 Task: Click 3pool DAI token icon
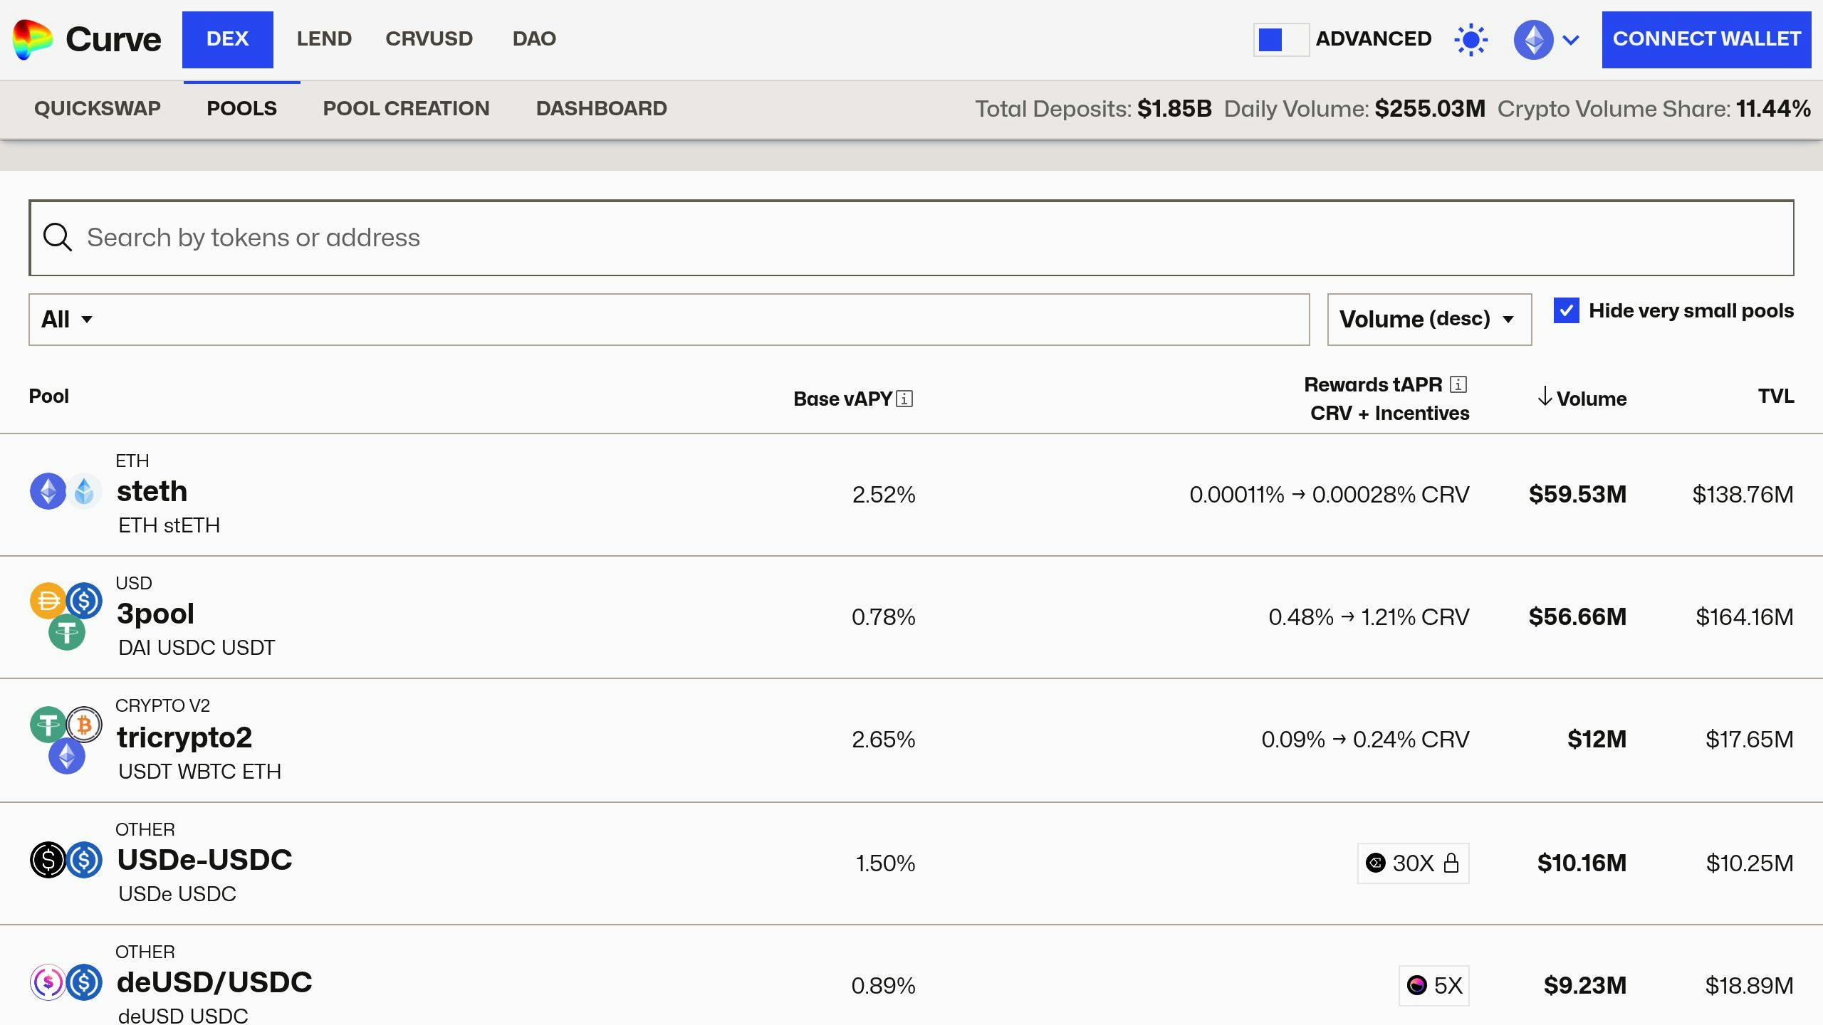(48, 601)
